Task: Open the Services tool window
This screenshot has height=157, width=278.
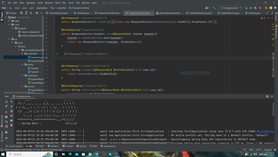Action: [x=81, y=146]
